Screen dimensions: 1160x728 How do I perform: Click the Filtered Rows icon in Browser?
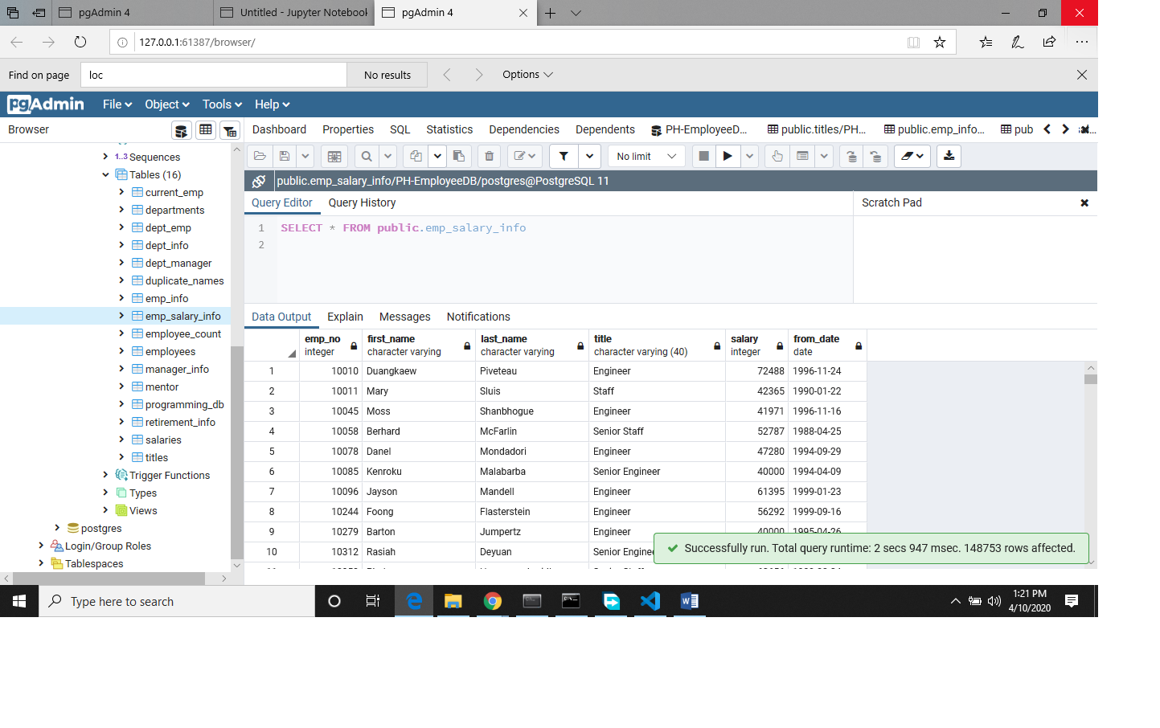click(x=230, y=130)
